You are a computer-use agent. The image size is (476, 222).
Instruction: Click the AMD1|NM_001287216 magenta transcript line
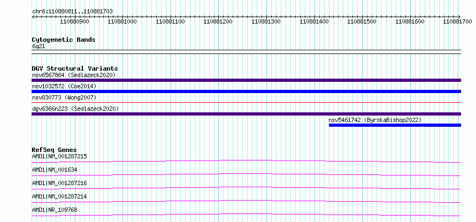tap(246, 188)
